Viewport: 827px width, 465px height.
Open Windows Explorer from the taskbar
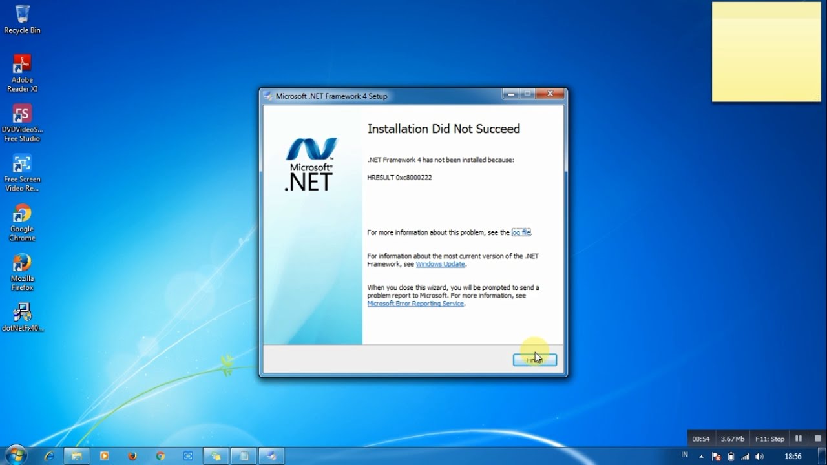(76, 456)
